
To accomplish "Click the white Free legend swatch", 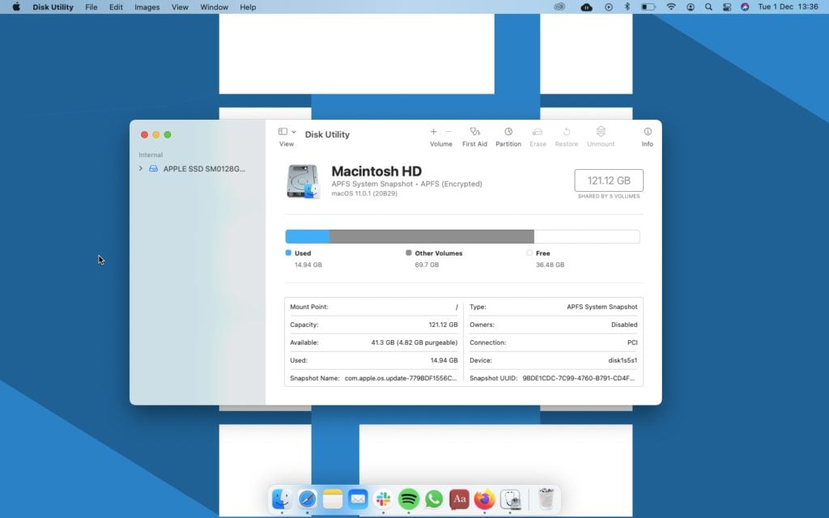I will [529, 253].
